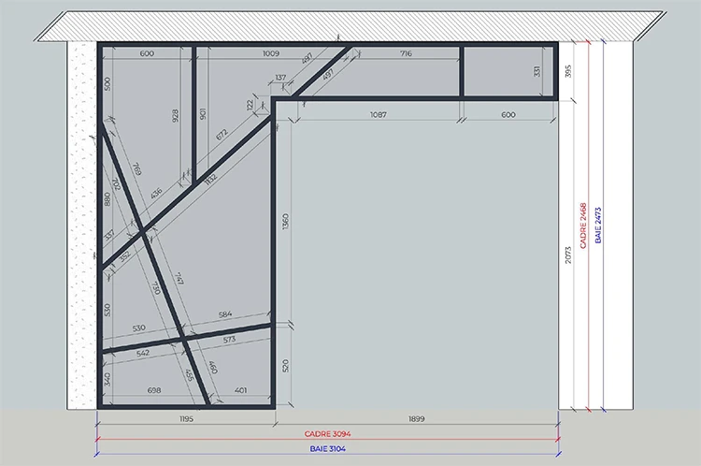Select the 672 diagonal dimension label

tap(222, 135)
